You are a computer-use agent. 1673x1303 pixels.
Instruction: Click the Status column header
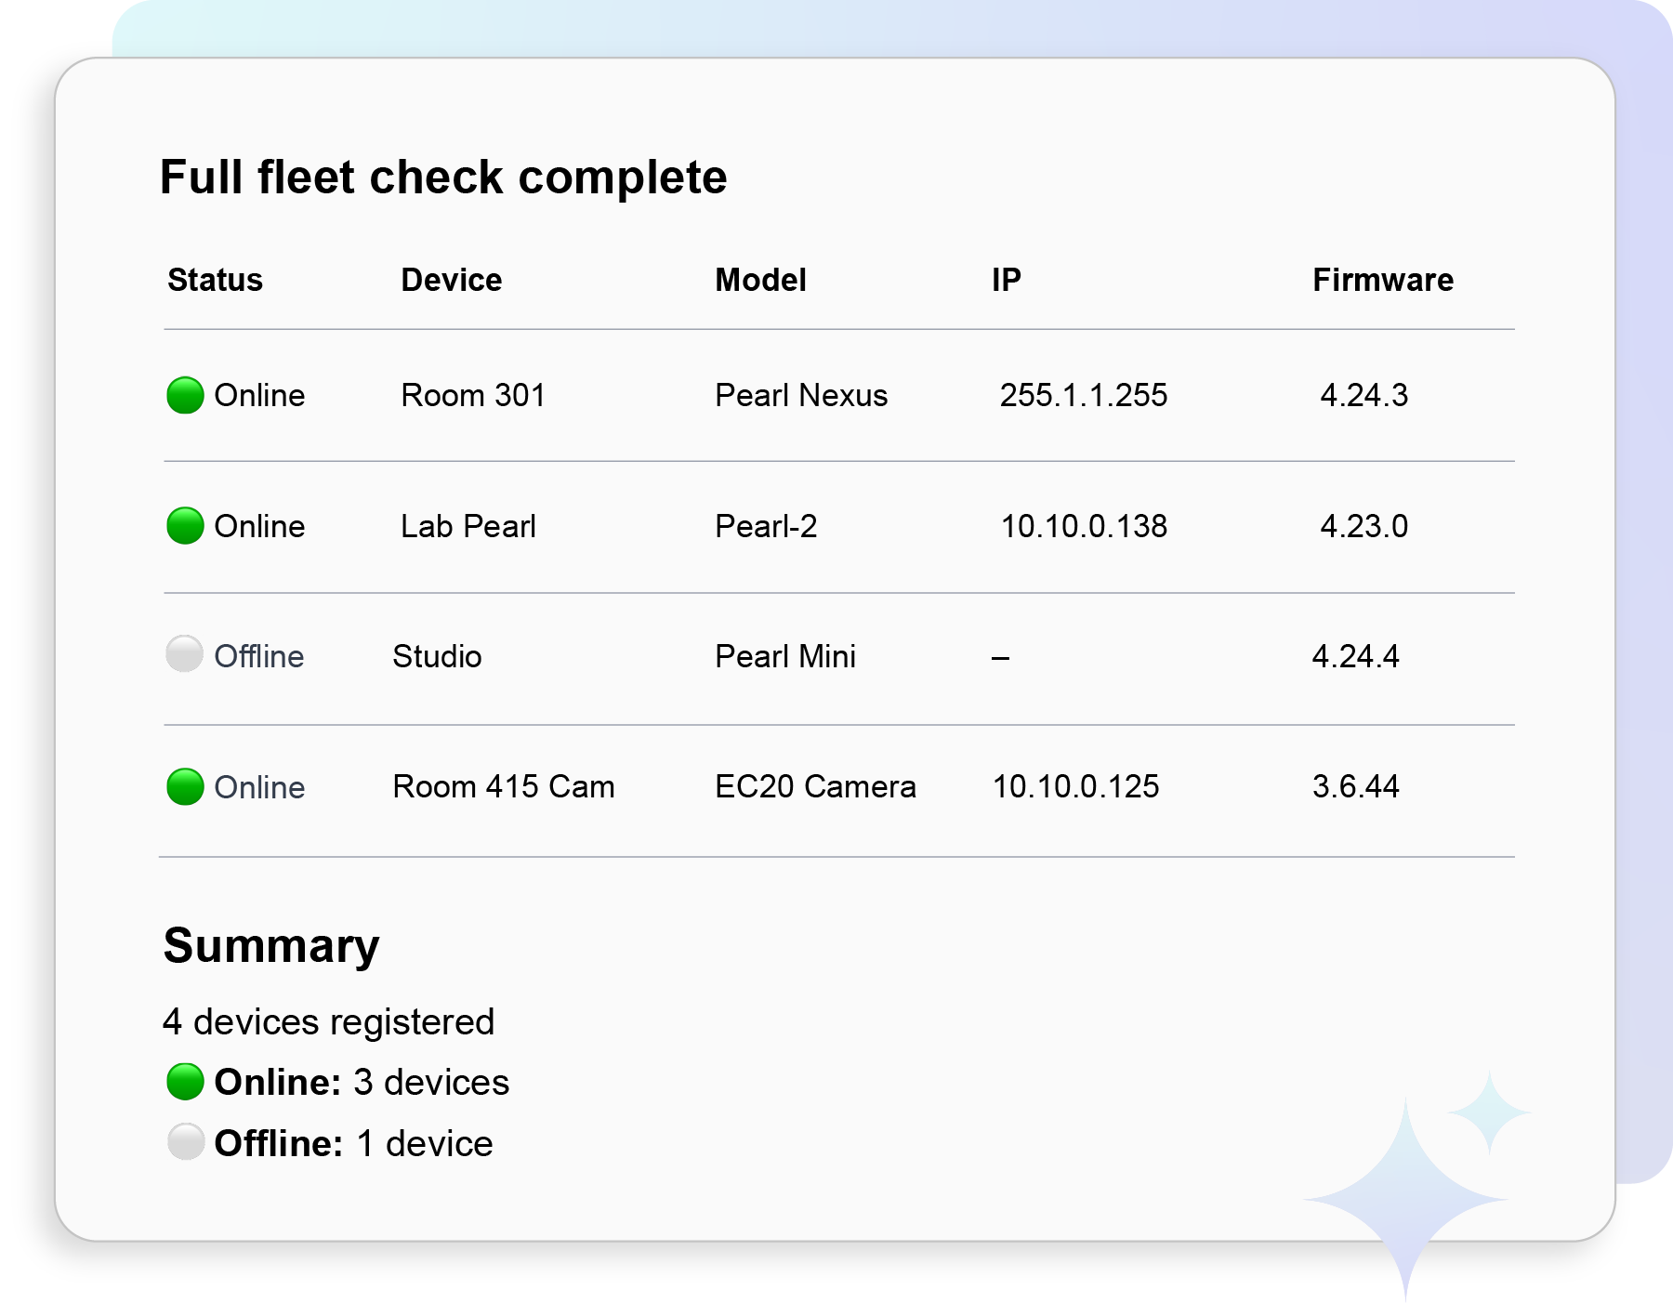click(x=215, y=280)
